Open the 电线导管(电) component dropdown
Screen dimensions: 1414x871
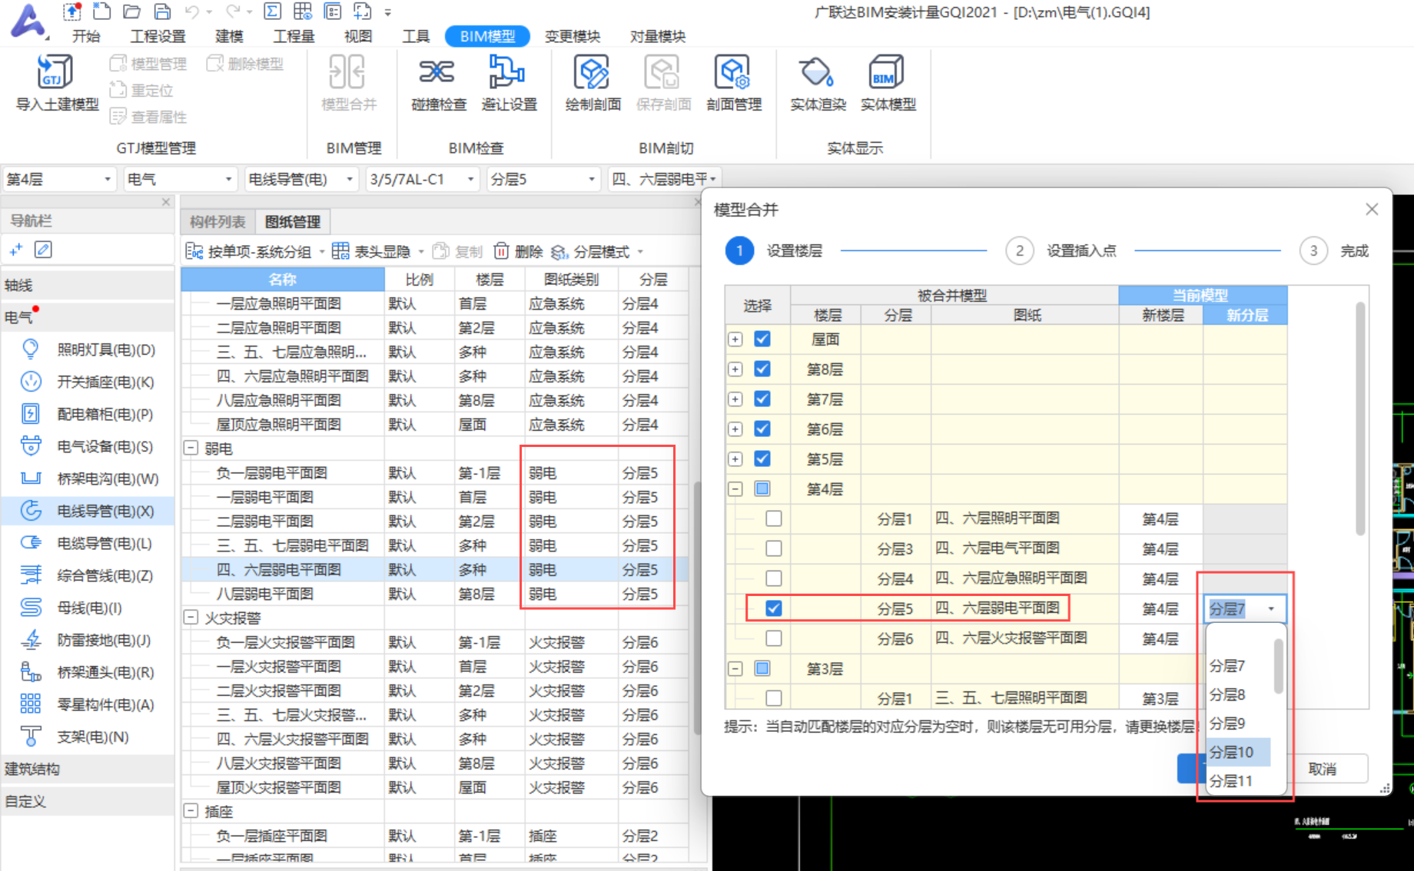tap(301, 179)
